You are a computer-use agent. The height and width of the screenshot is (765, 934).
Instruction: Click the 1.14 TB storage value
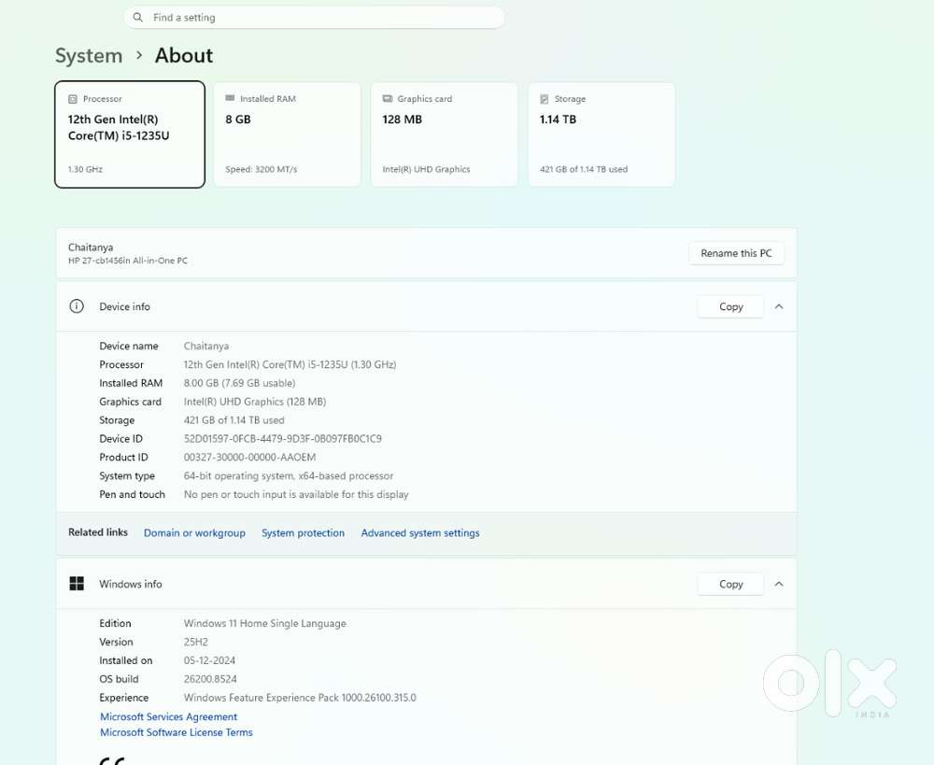(558, 120)
